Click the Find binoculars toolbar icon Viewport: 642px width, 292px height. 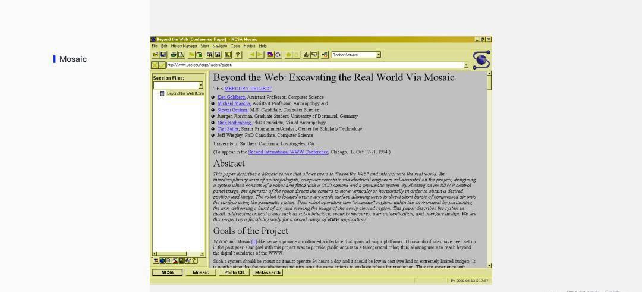(210, 55)
